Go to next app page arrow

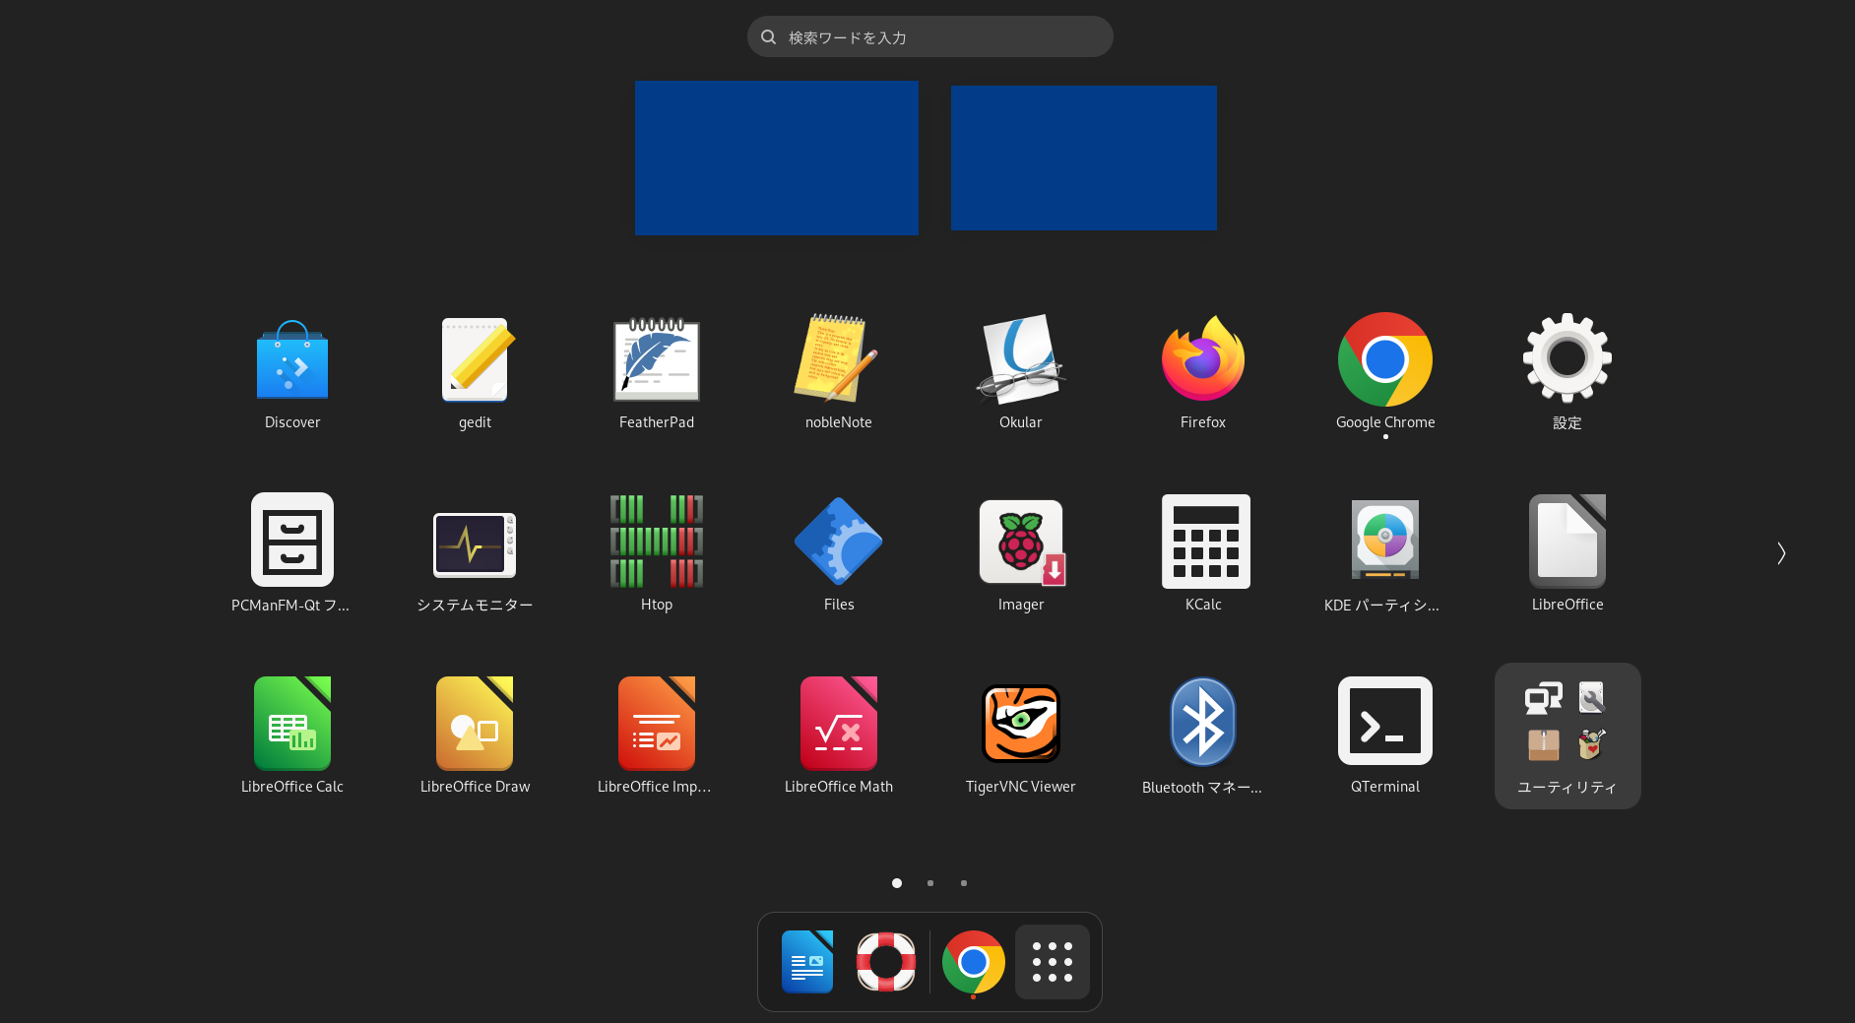pos(1781,553)
